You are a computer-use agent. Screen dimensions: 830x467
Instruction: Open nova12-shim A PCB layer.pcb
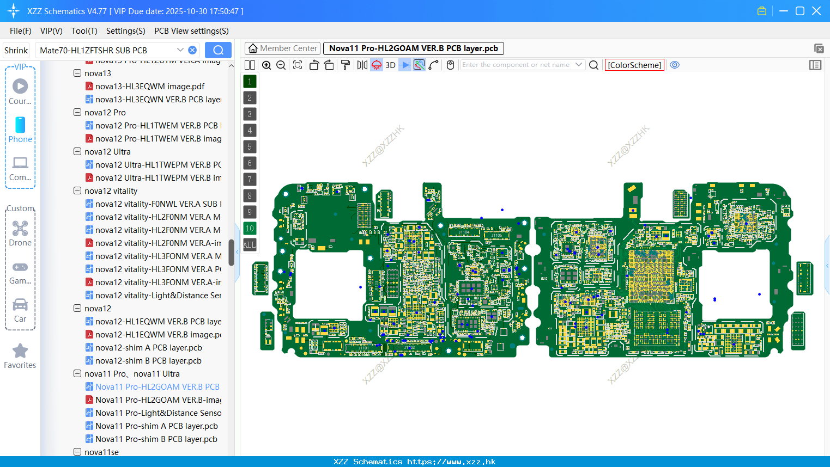click(143, 347)
